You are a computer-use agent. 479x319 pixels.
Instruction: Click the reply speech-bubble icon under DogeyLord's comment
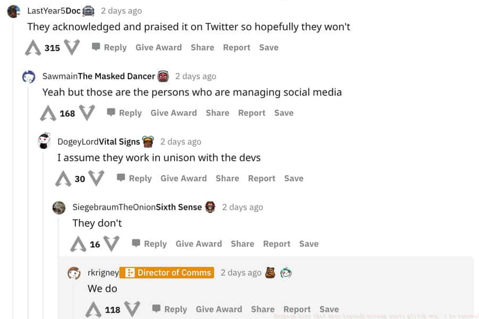click(x=121, y=178)
